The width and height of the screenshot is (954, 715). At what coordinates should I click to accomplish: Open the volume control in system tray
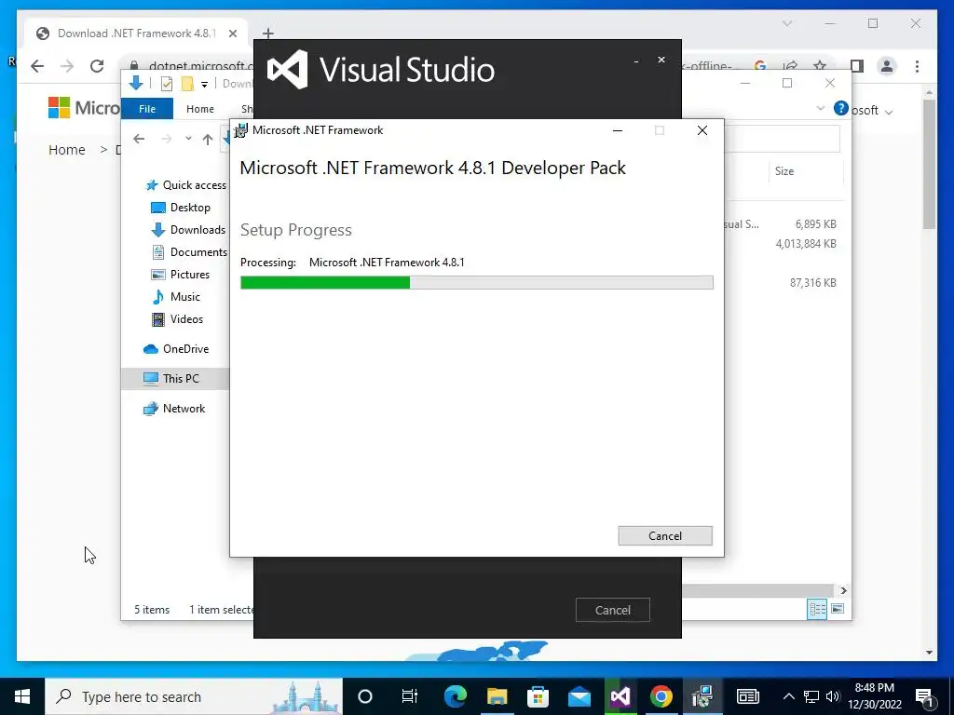point(833,696)
